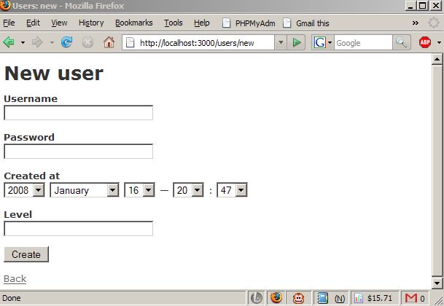The height and width of the screenshot is (306, 444).
Task: Expand the month dropdown showing January
Action: [84, 190]
